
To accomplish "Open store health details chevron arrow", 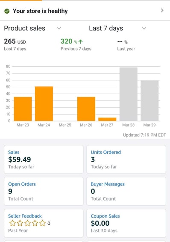I will [162, 11].
